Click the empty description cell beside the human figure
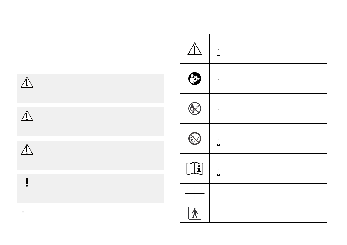 268,213
